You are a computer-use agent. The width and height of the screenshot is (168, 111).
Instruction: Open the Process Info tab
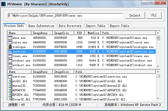coord(14,26)
